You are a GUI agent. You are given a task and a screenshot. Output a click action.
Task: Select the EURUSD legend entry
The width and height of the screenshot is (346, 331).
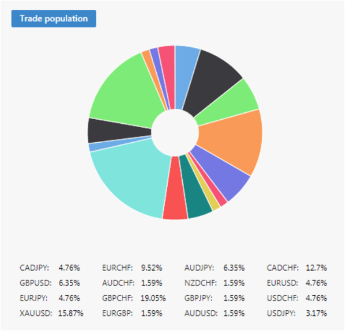(x=283, y=283)
